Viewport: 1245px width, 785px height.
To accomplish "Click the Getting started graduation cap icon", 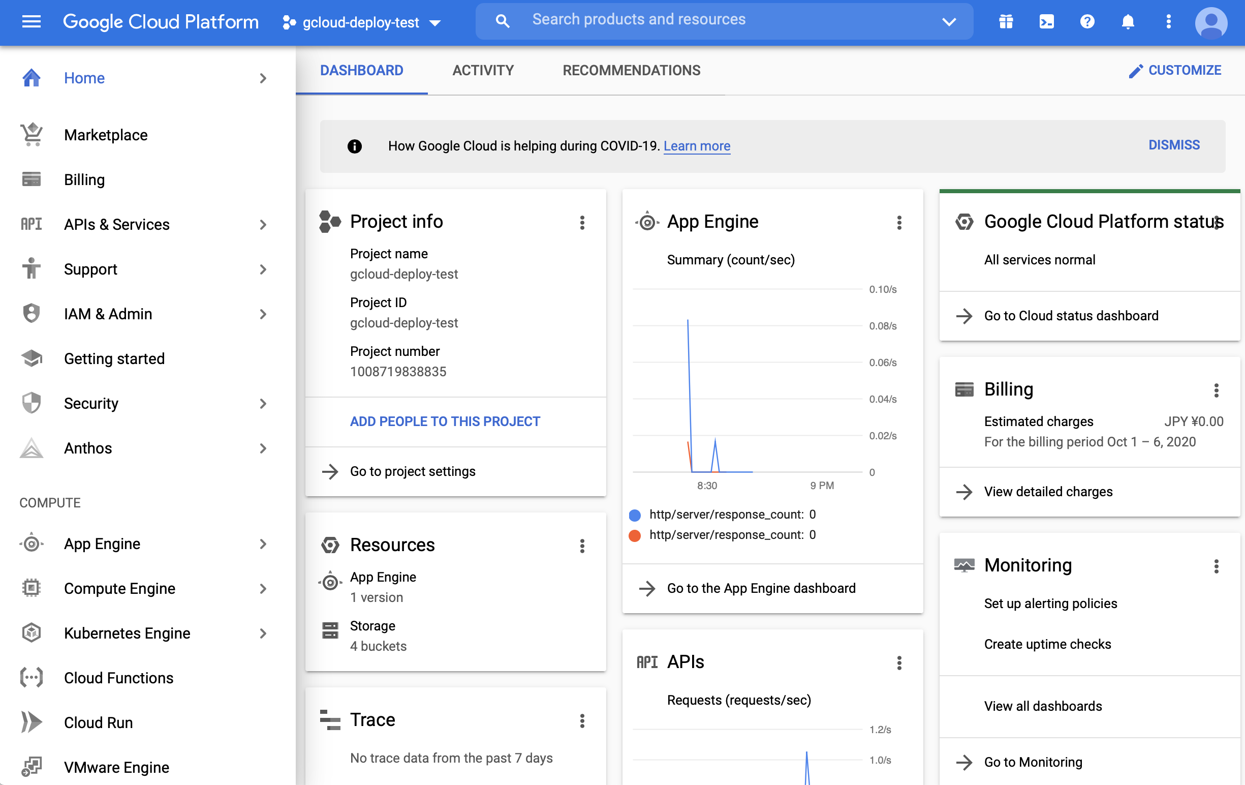I will pyautogui.click(x=32, y=358).
